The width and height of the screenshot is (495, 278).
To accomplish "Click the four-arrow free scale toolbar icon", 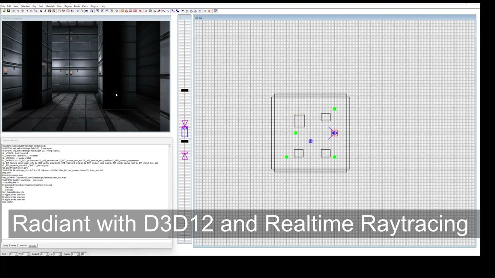I will (x=117, y=11).
